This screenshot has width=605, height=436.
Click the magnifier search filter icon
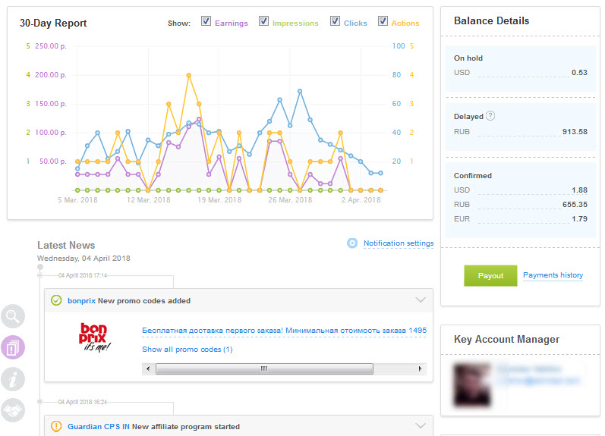pyautogui.click(x=13, y=317)
